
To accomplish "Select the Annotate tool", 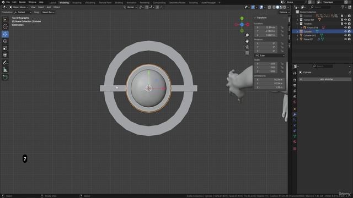I will point(5,63).
